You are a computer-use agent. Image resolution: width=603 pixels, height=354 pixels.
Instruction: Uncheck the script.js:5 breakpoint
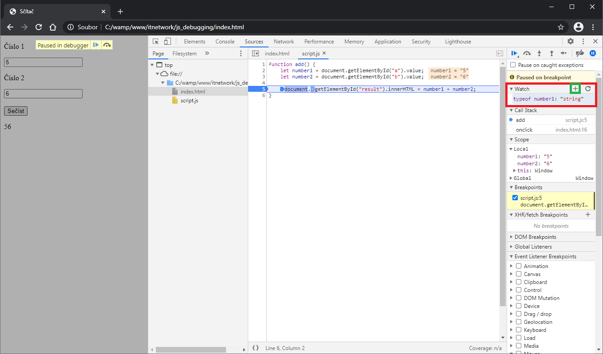515,198
